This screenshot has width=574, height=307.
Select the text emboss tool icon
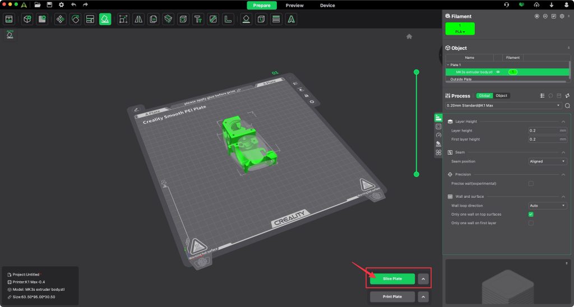[x=198, y=20]
